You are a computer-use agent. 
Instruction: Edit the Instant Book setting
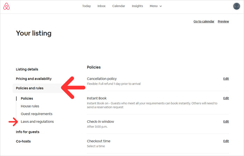point(226,98)
